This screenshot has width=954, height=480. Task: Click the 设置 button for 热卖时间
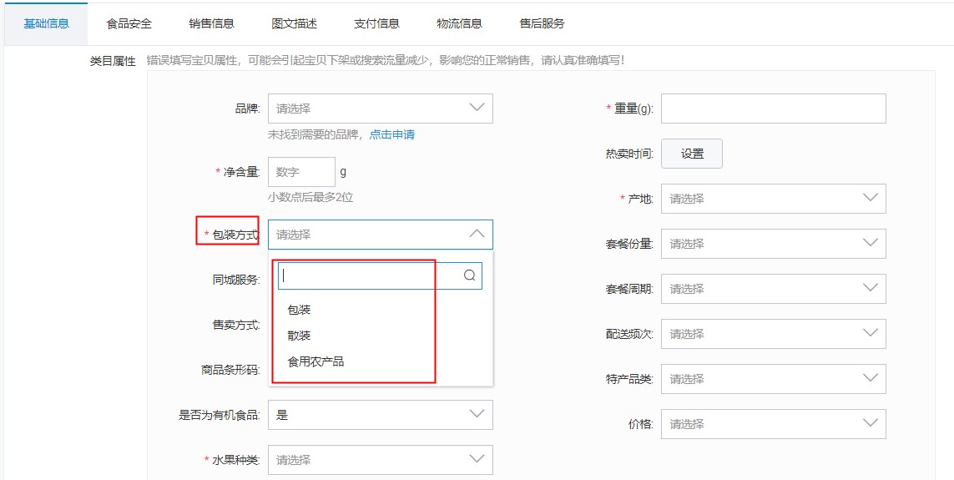coord(692,154)
